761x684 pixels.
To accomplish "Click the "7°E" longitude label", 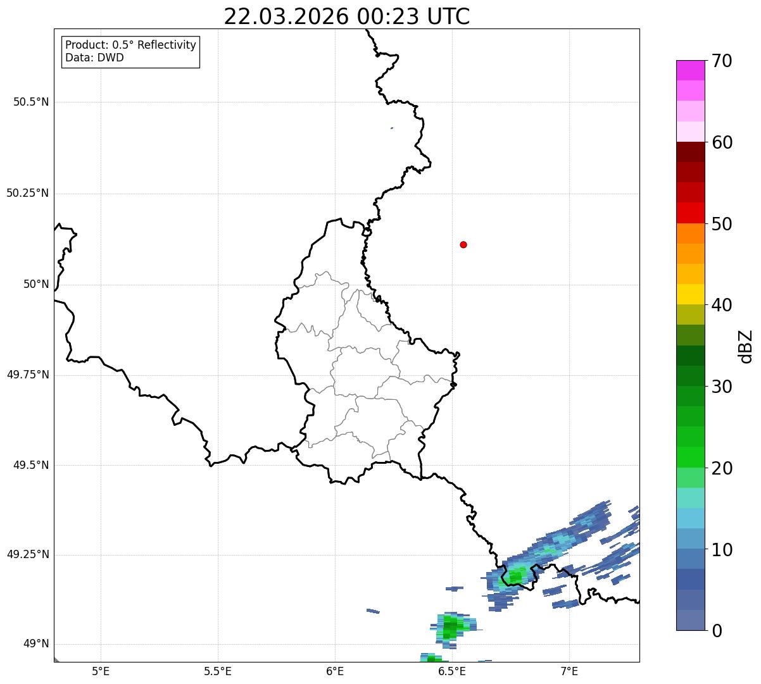I will click(x=569, y=671).
